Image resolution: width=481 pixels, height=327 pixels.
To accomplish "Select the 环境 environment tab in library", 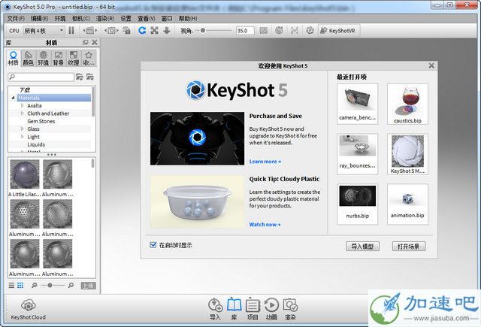I will 44,59.
